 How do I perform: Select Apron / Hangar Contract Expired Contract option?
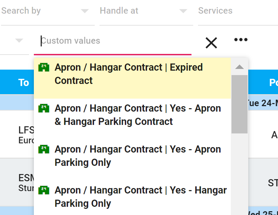(129, 74)
